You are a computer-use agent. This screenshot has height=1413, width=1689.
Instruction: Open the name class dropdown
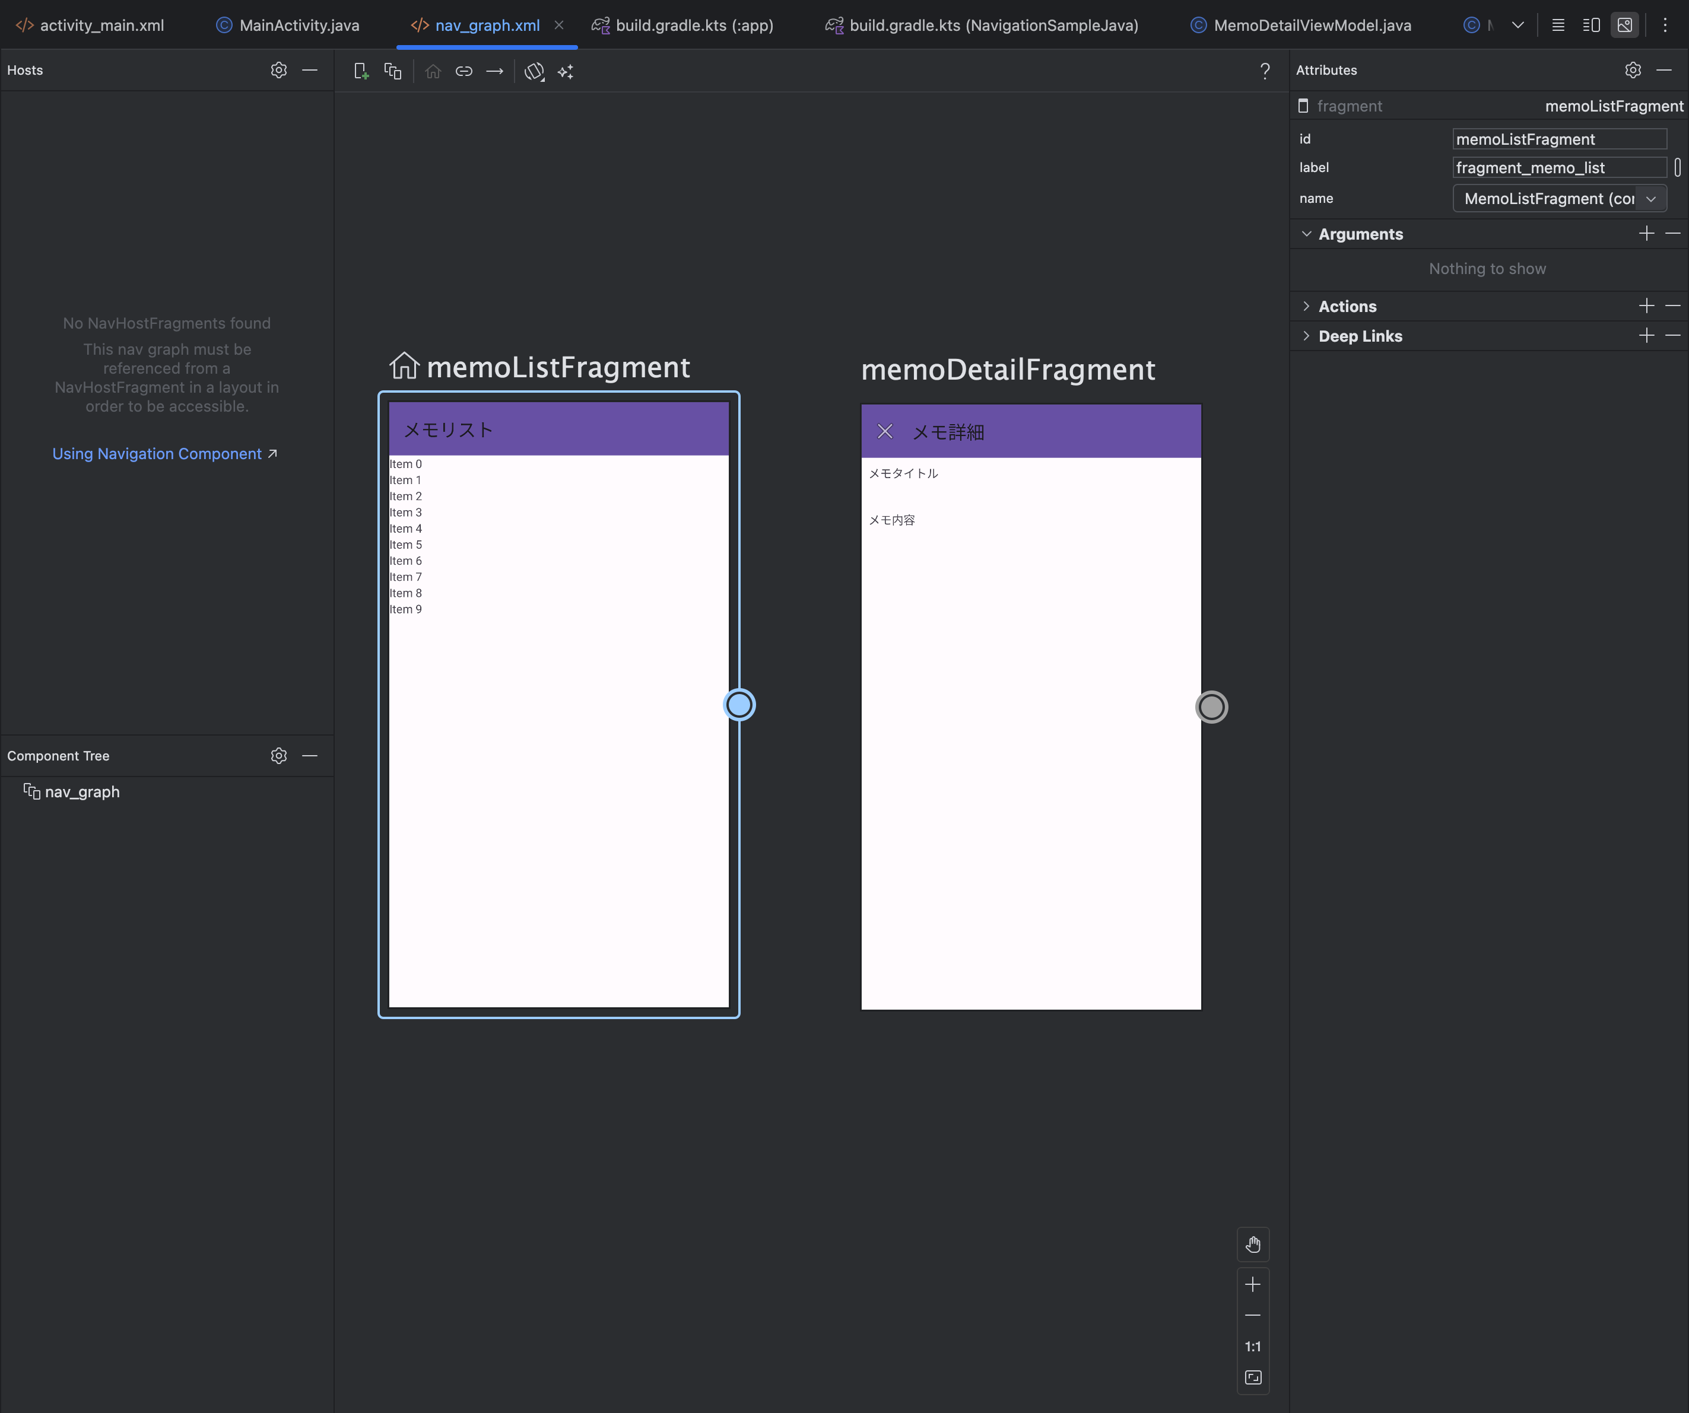coord(1650,199)
